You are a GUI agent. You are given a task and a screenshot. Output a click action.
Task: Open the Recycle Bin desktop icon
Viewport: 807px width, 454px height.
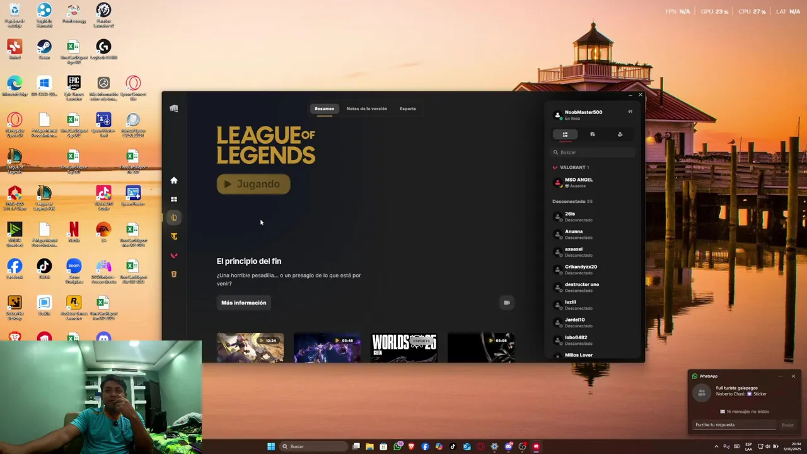15,16
